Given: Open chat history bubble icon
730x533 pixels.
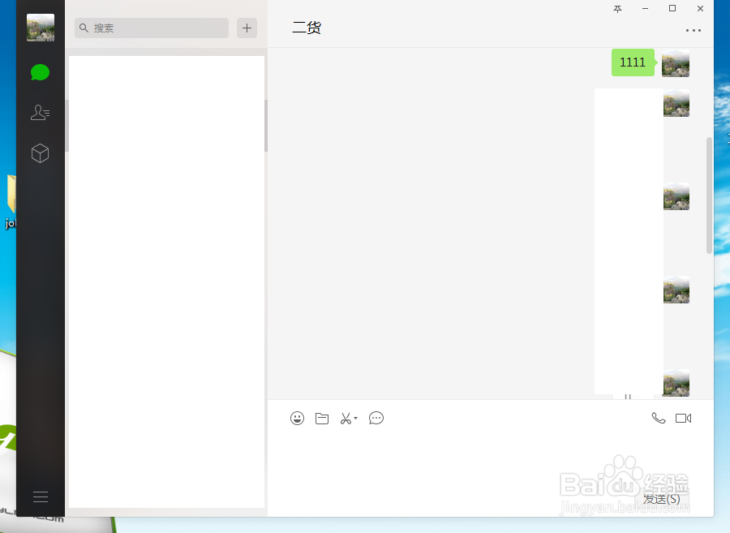Looking at the screenshot, I should (376, 418).
